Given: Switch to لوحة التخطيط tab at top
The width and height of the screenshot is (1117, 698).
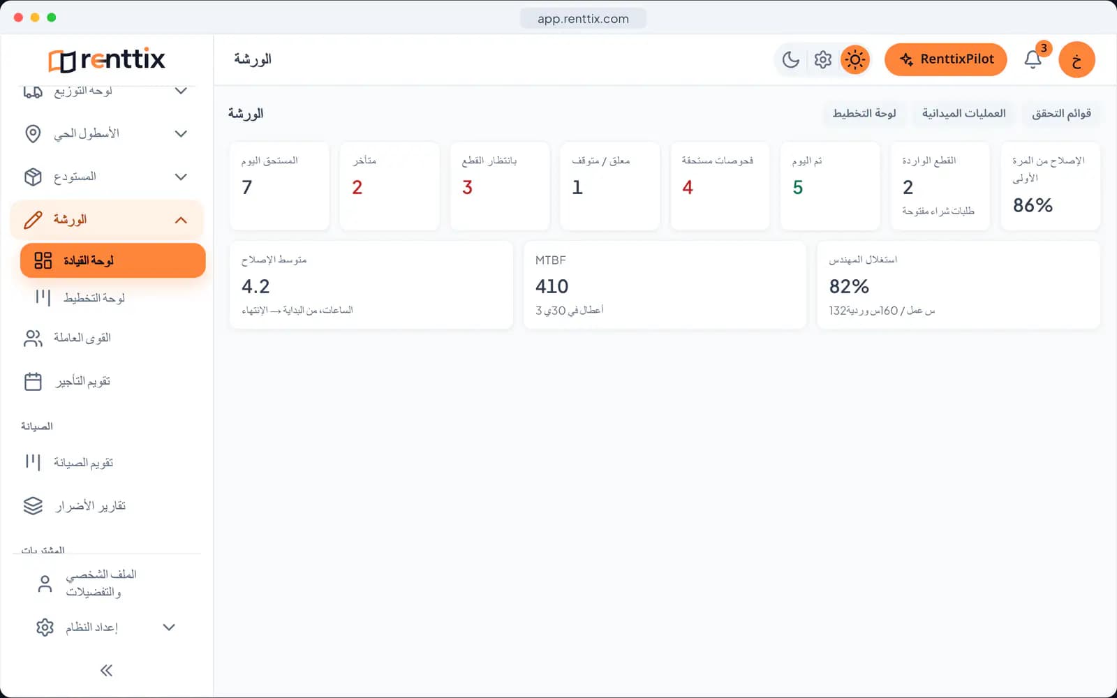Looking at the screenshot, I should tap(864, 113).
